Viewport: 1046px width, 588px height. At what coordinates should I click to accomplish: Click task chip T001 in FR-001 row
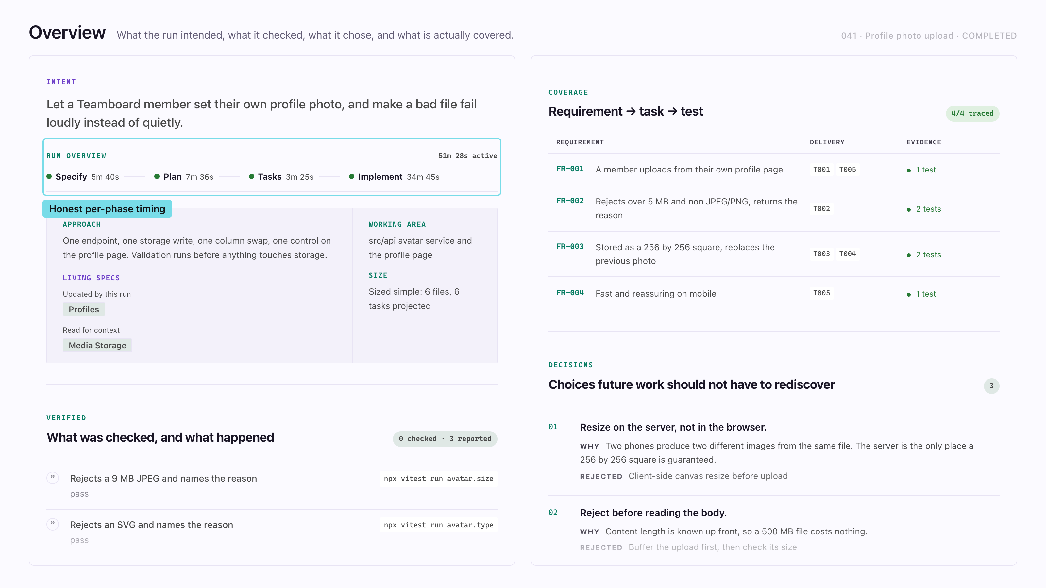pyautogui.click(x=821, y=170)
